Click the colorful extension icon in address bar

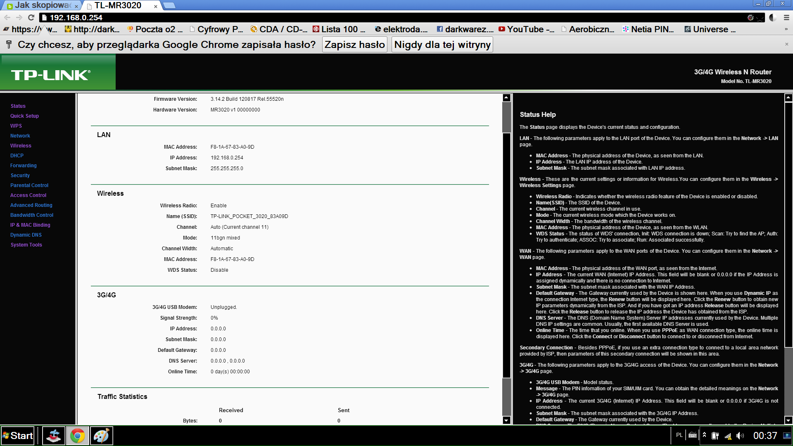tap(750, 18)
